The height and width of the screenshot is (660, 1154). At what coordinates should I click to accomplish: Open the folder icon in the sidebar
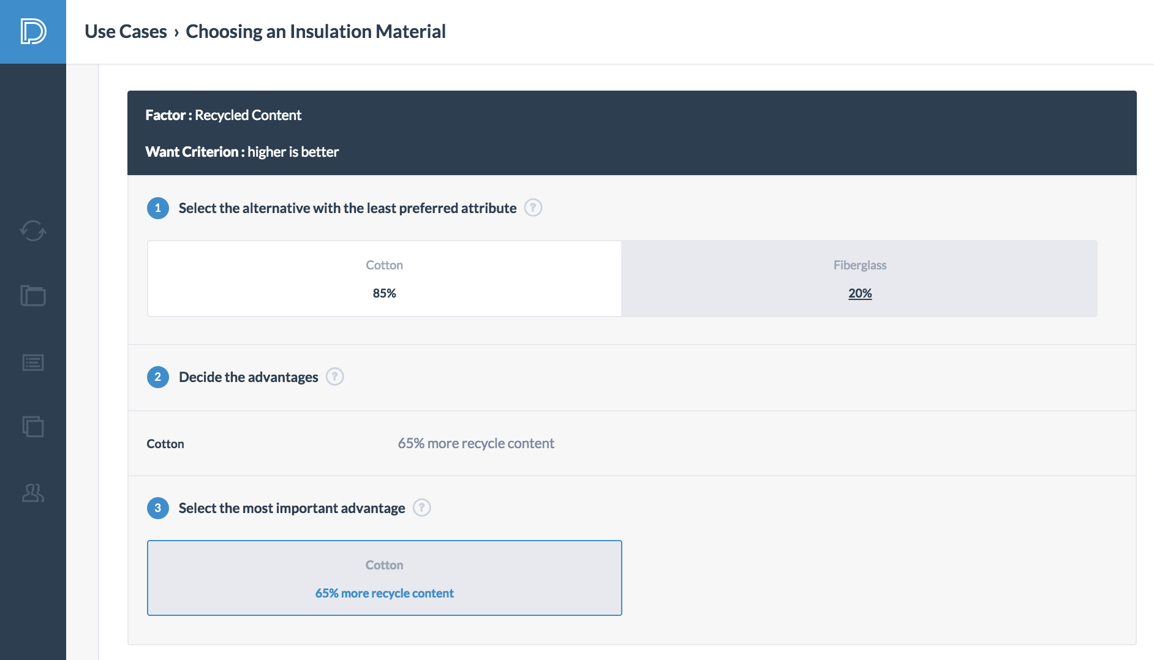[33, 296]
